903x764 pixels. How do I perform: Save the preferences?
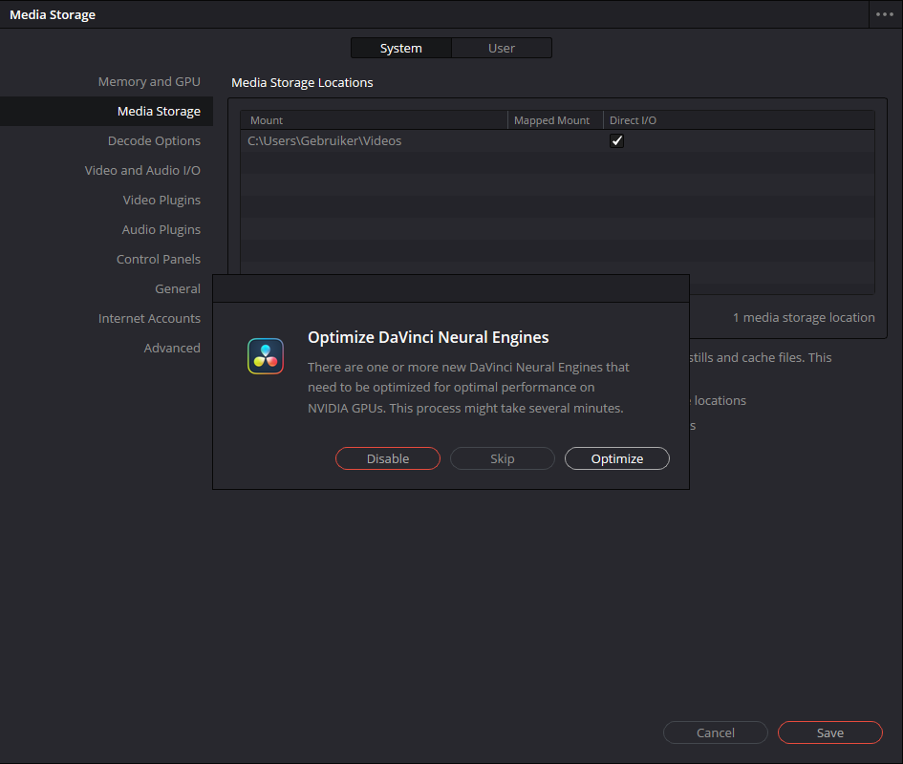click(829, 732)
